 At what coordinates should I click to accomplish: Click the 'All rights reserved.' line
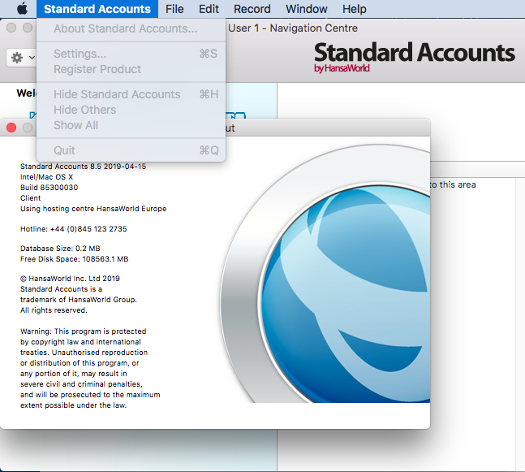coord(54,310)
